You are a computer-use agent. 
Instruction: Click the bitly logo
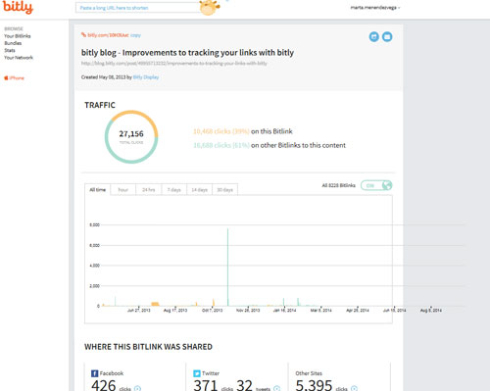coord(18,7)
